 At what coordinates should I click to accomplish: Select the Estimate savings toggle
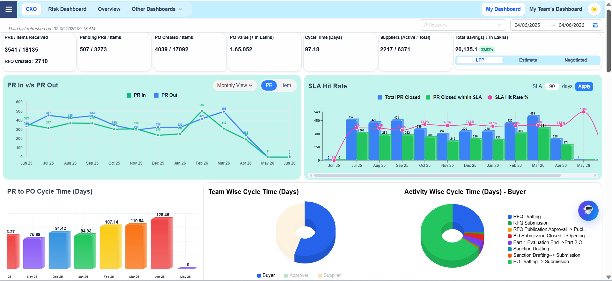click(528, 60)
